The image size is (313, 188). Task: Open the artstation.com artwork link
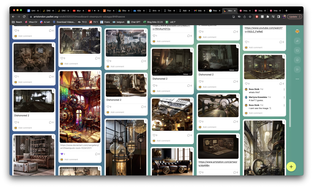click(x=218, y=164)
